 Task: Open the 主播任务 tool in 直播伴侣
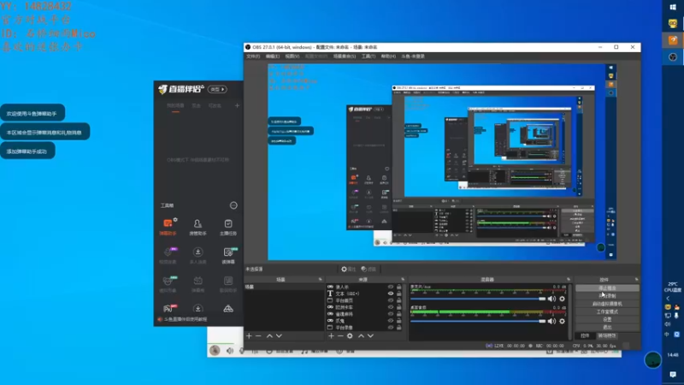(228, 228)
